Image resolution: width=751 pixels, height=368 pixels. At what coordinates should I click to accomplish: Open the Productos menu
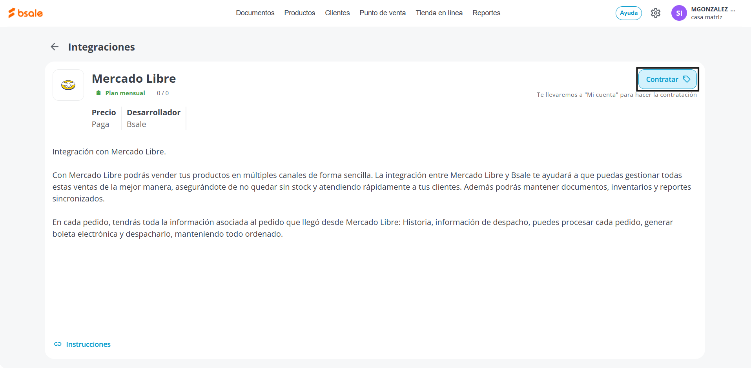point(299,13)
